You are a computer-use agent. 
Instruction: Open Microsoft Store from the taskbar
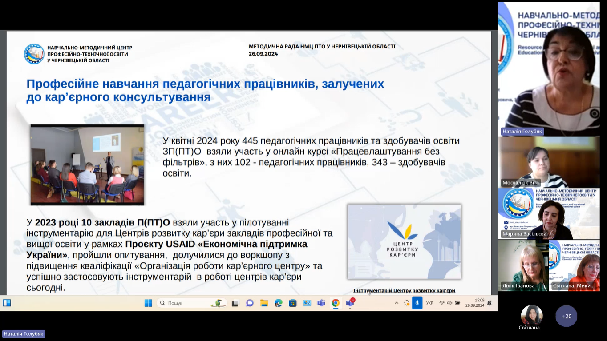point(292,303)
